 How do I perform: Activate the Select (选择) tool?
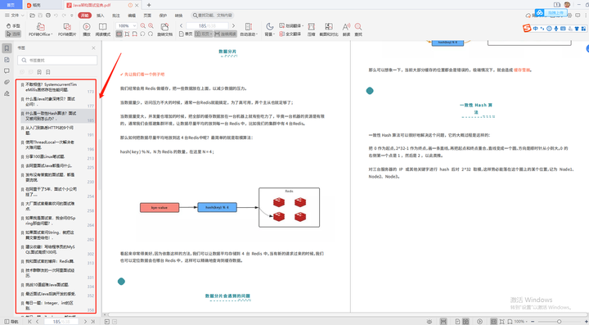pos(13,34)
